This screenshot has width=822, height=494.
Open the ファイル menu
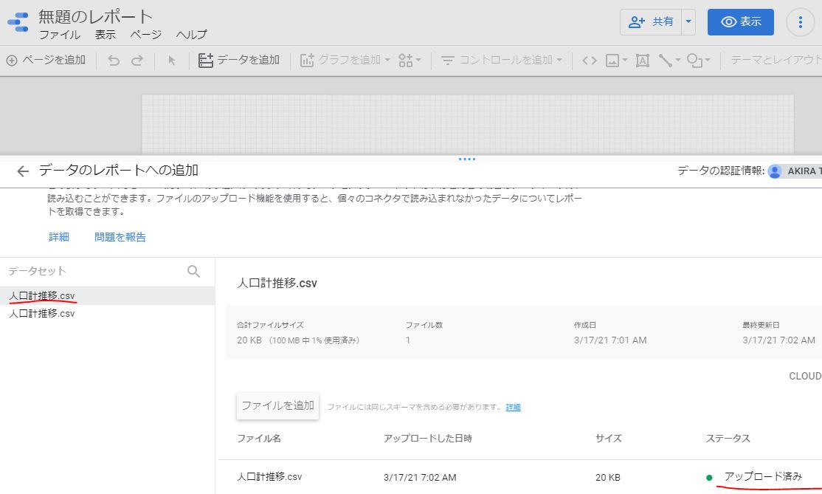click(60, 35)
